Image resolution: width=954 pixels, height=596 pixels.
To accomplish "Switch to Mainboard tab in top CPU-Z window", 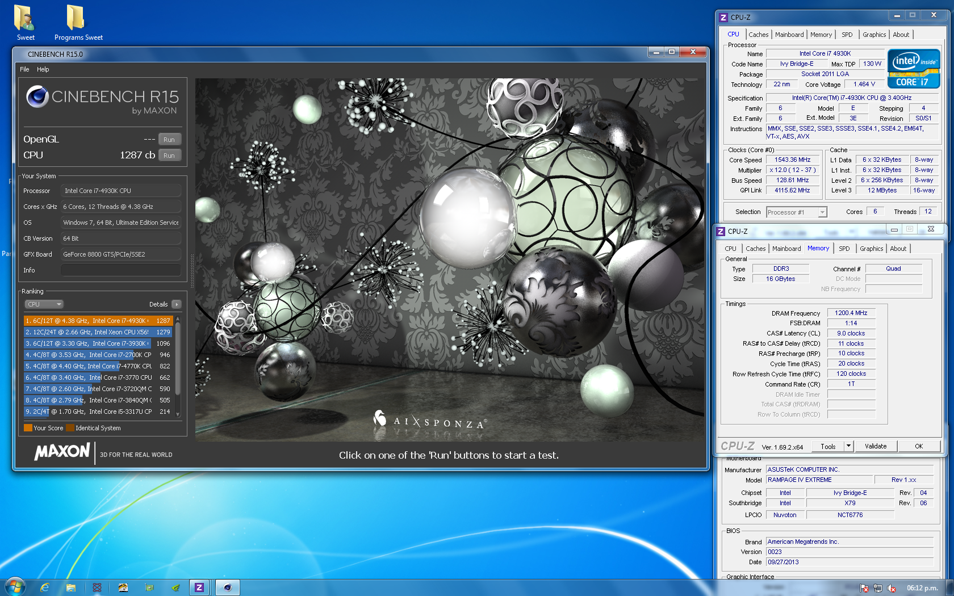I will (789, 35).
